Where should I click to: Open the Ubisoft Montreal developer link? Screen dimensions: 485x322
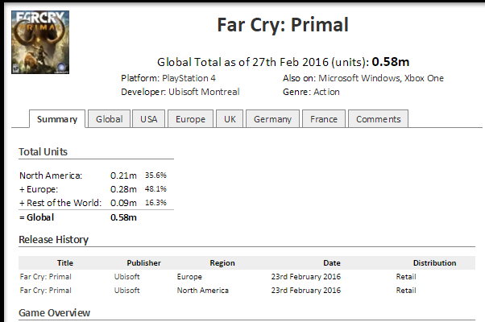(x=204, y=92)
